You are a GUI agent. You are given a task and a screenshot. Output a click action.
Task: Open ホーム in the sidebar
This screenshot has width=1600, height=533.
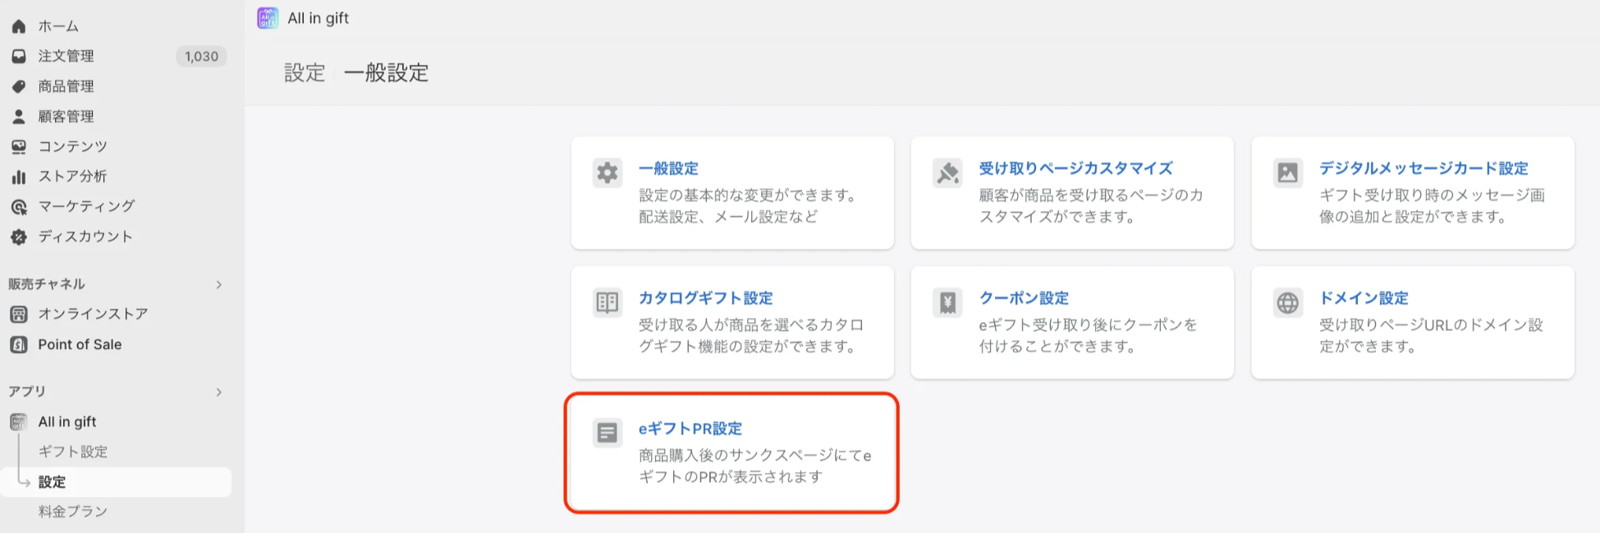point(58,26)
